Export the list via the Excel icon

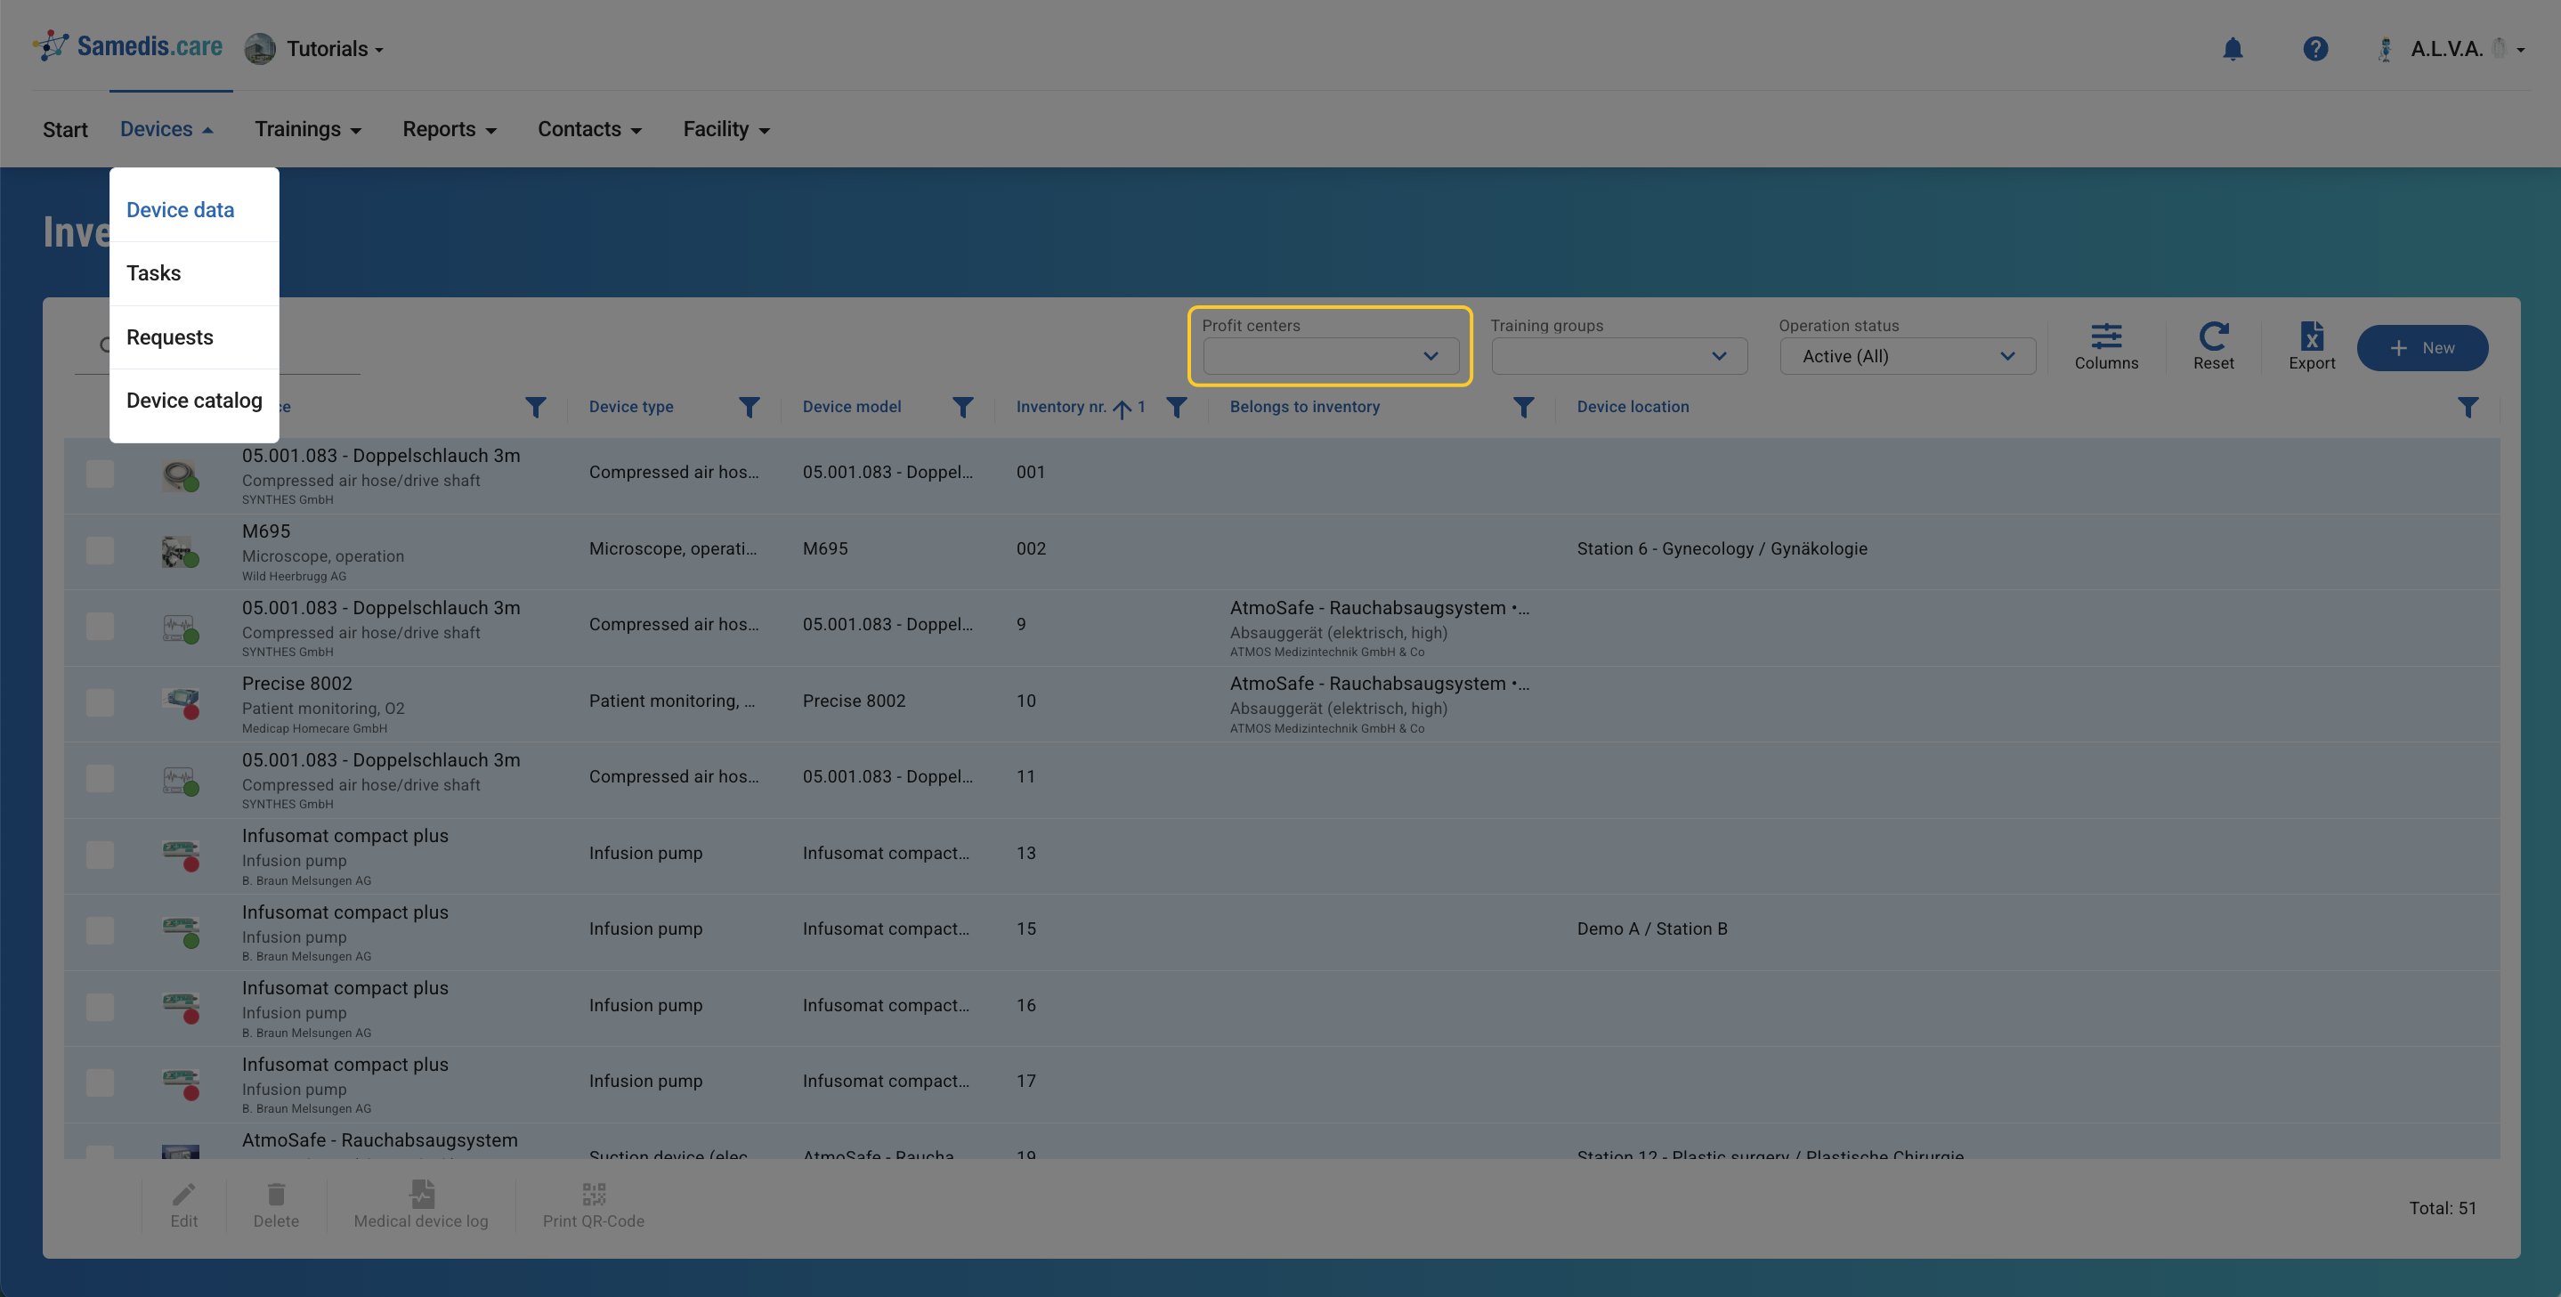[x=2312, y=336]
